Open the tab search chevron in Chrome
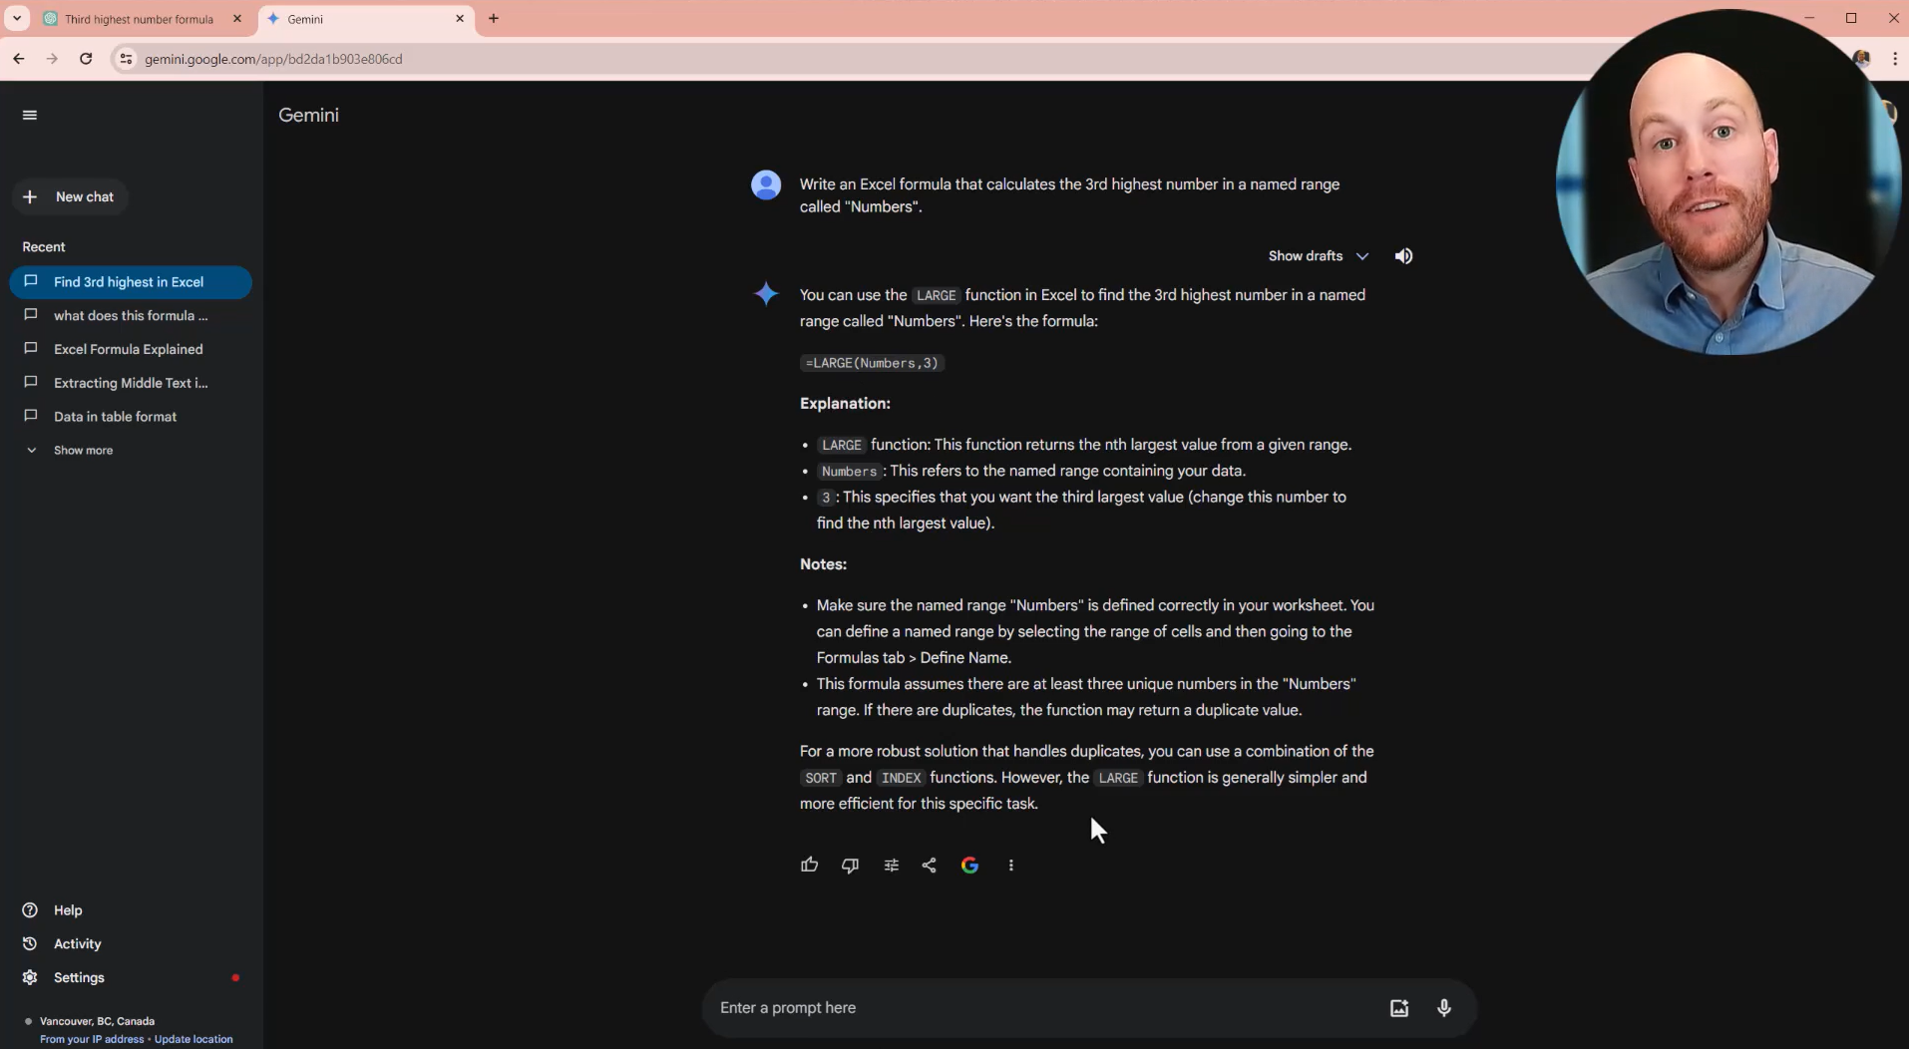 tap(17, 18)
